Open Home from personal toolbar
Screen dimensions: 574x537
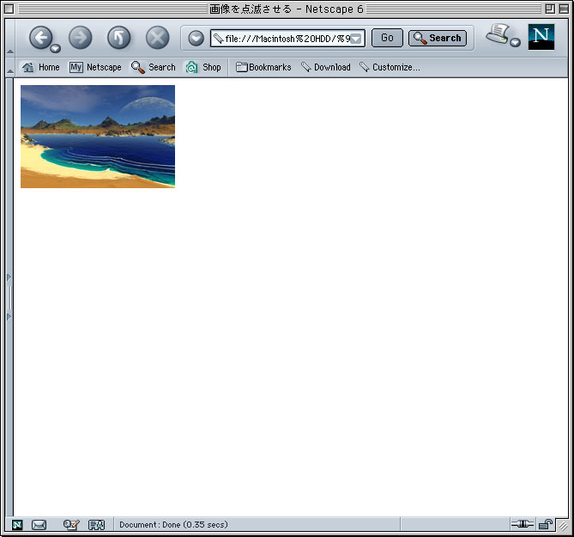(x=40, y=67)
